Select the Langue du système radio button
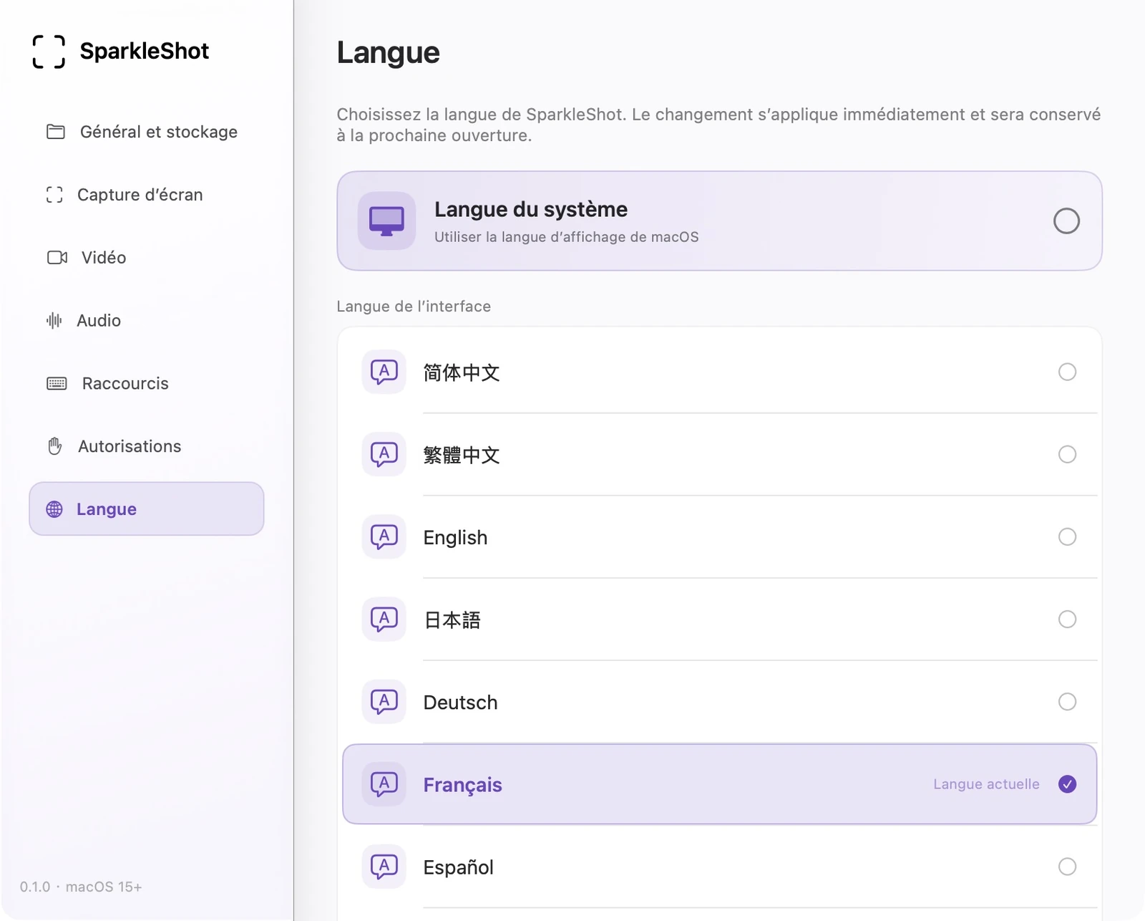Viewport: 1145px width, 921px height. [x=1066, y=221]
